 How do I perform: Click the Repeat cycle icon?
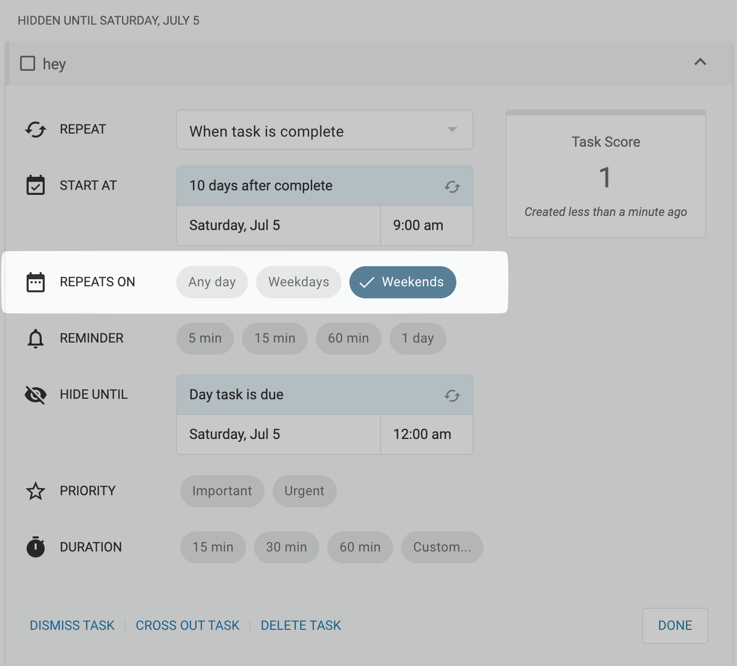point(36,130)
